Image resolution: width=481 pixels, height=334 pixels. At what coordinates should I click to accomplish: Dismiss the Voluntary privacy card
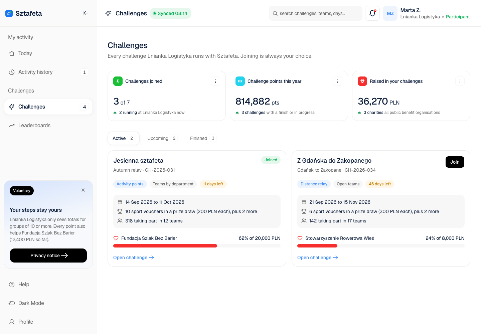(83, 190)
